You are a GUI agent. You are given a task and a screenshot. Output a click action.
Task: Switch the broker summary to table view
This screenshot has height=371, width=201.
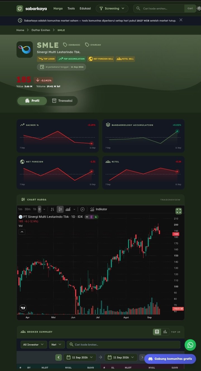point(157,332)
